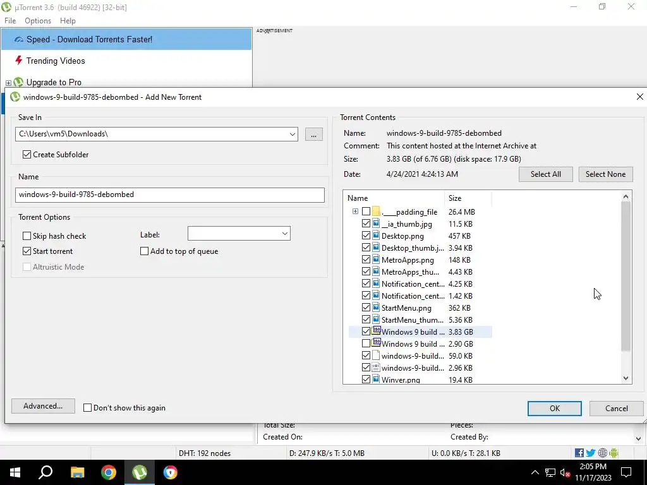Open Windows Start menu
The height and width of the screenshot is (485, 647).
click(15, 472)
